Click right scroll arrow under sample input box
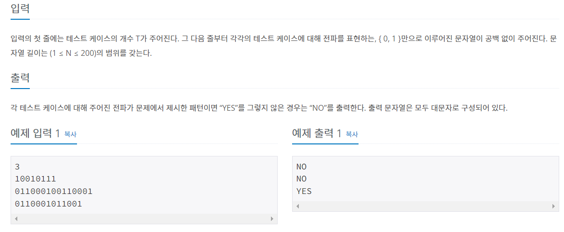Screen dimensions: 564x232 (272, 219)
